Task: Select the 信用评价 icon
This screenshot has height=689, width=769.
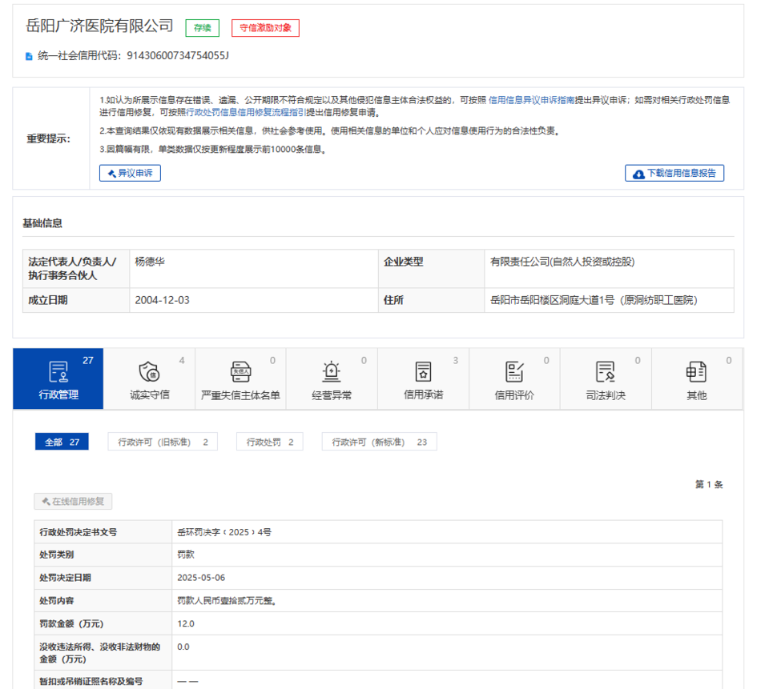Action: [514, 371]
